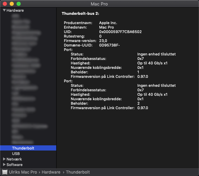The height and width of the screenshot is (176, 199).
Task: Click the Producentnavn label
Action: [78, 23]
